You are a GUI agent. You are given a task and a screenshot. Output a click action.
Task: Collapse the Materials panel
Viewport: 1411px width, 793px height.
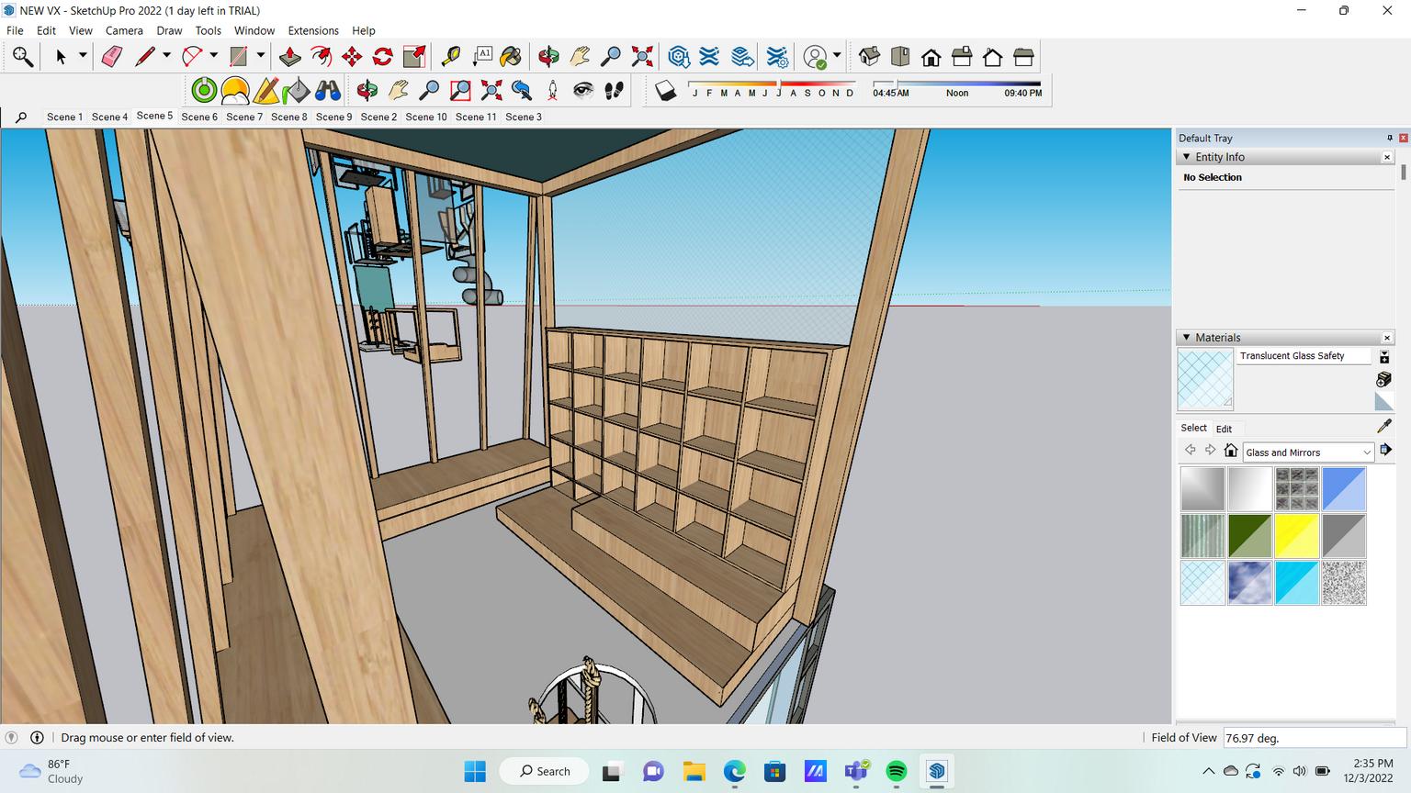tap(1186, 338)
